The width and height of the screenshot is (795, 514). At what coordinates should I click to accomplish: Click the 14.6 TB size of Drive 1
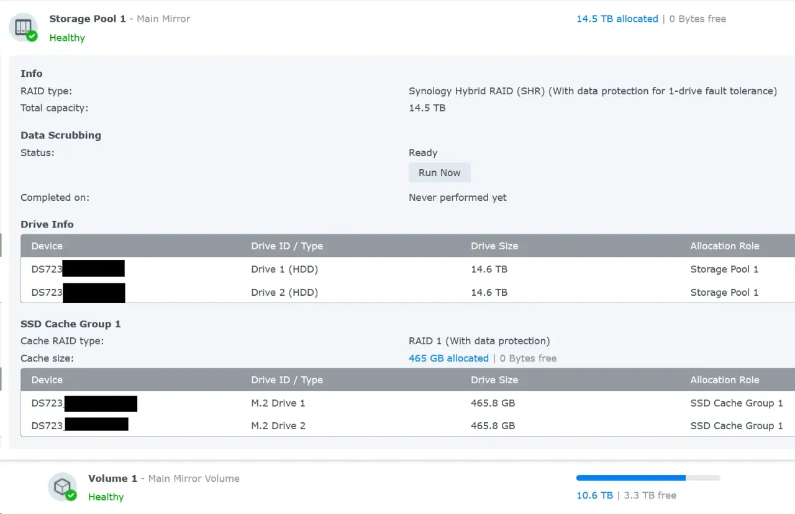[489, 269]
